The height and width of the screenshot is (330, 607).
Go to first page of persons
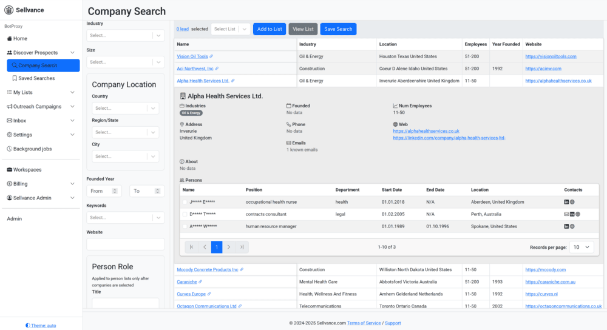pos(192,247)
